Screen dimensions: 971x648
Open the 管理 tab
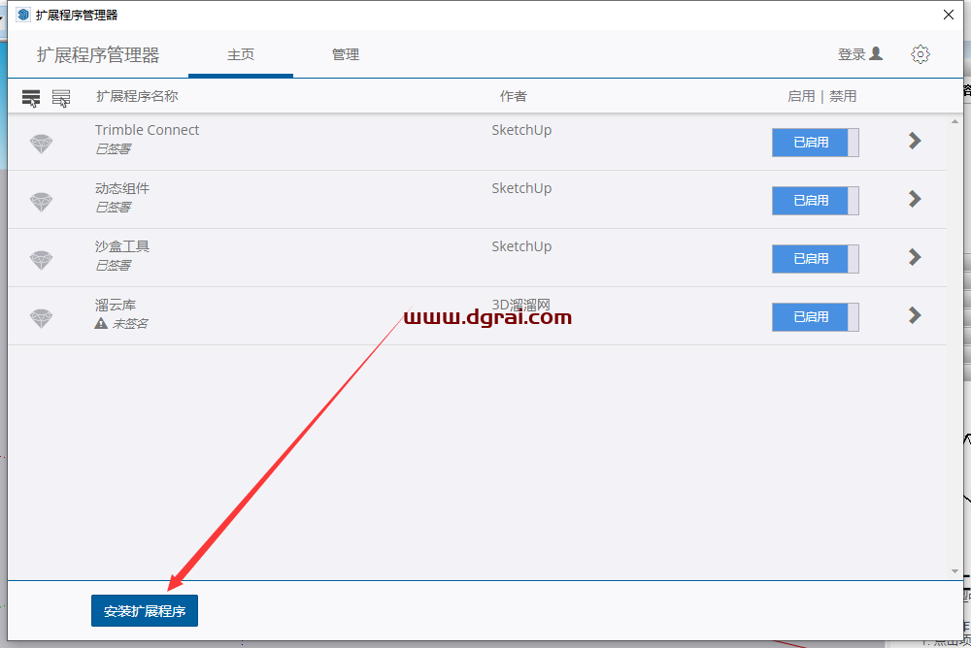(346, 55)
